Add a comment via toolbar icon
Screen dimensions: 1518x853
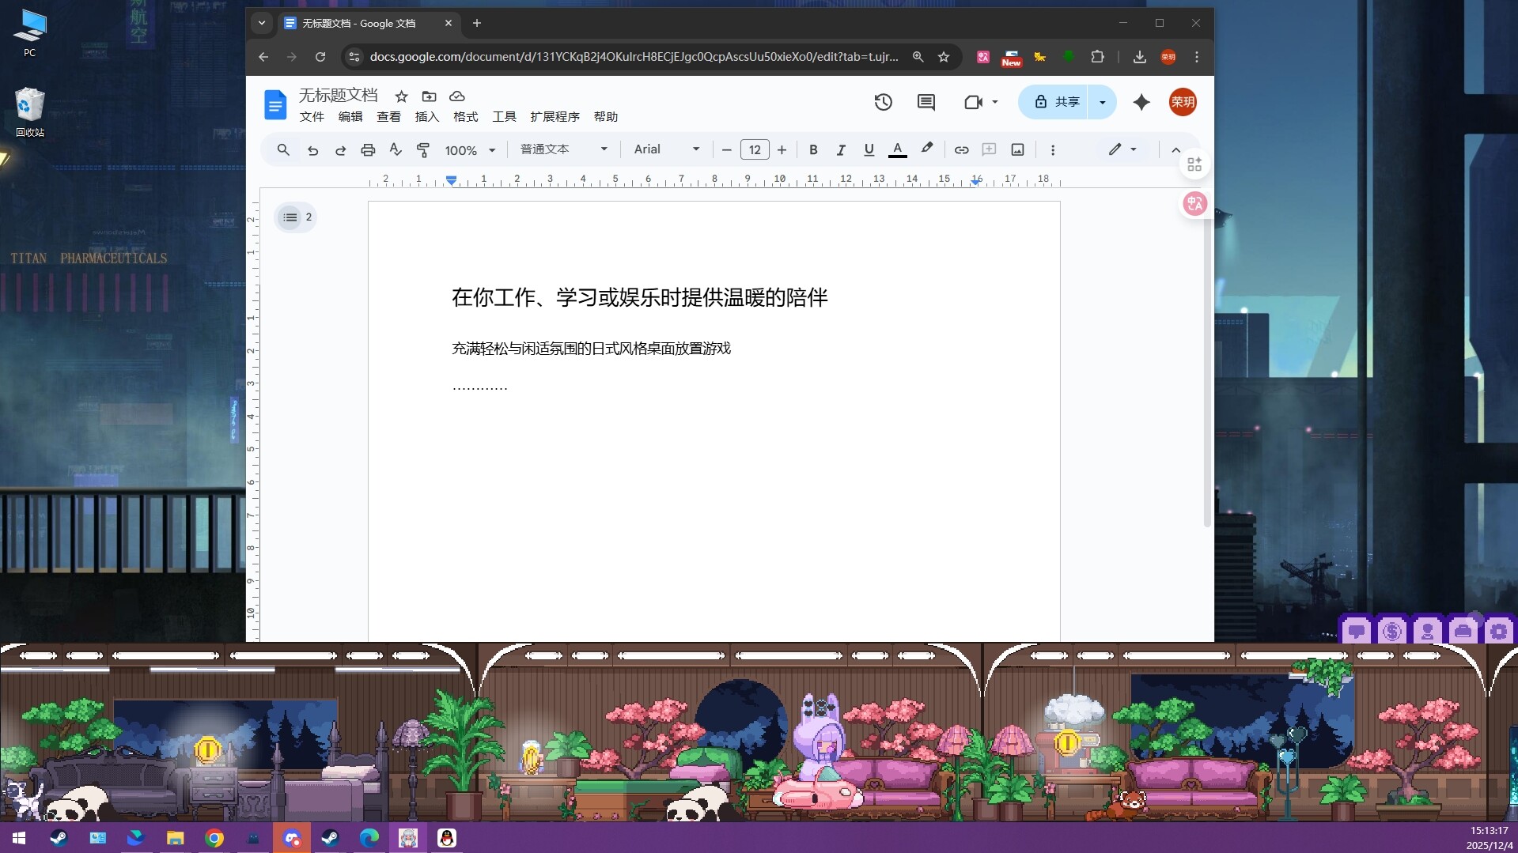(x=988, y=149)
